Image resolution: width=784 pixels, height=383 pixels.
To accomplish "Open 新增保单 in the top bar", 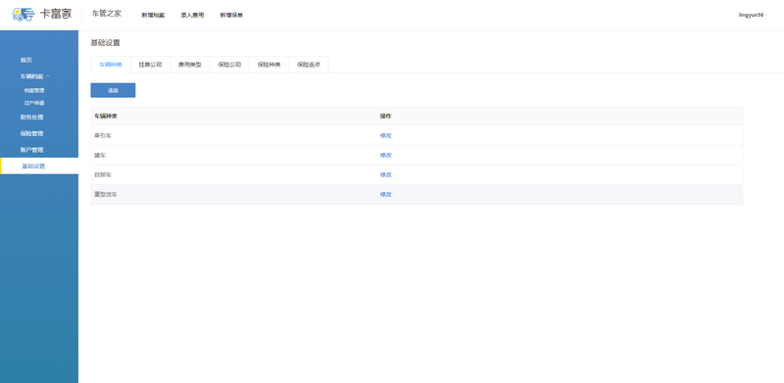I will coord(231,16).
